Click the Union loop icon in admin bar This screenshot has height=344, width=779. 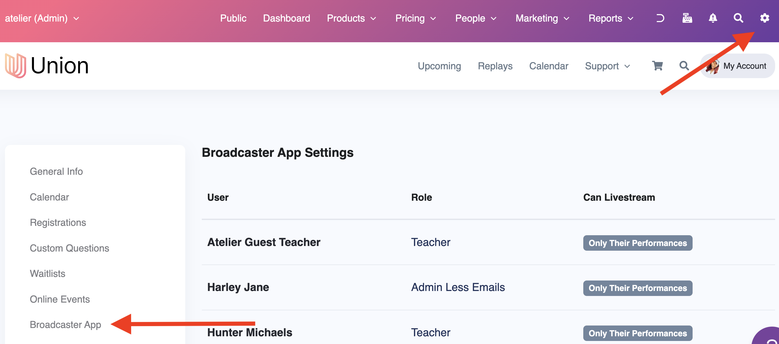pos(660,18)
